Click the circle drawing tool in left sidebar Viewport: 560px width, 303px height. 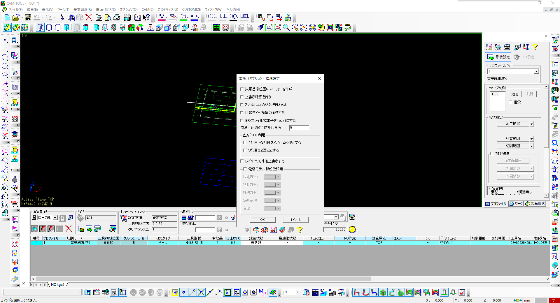tap(5, 66)
